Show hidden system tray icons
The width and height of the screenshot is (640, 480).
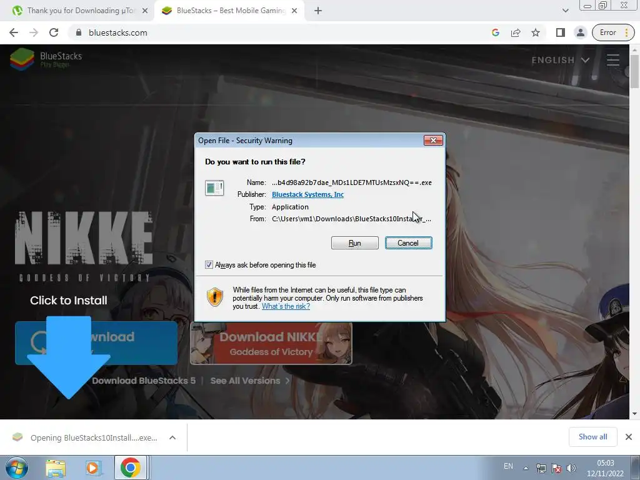(x=526, y=468)
